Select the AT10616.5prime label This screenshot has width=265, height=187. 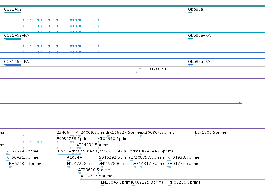pyautogui.click(x=96, y=176)
